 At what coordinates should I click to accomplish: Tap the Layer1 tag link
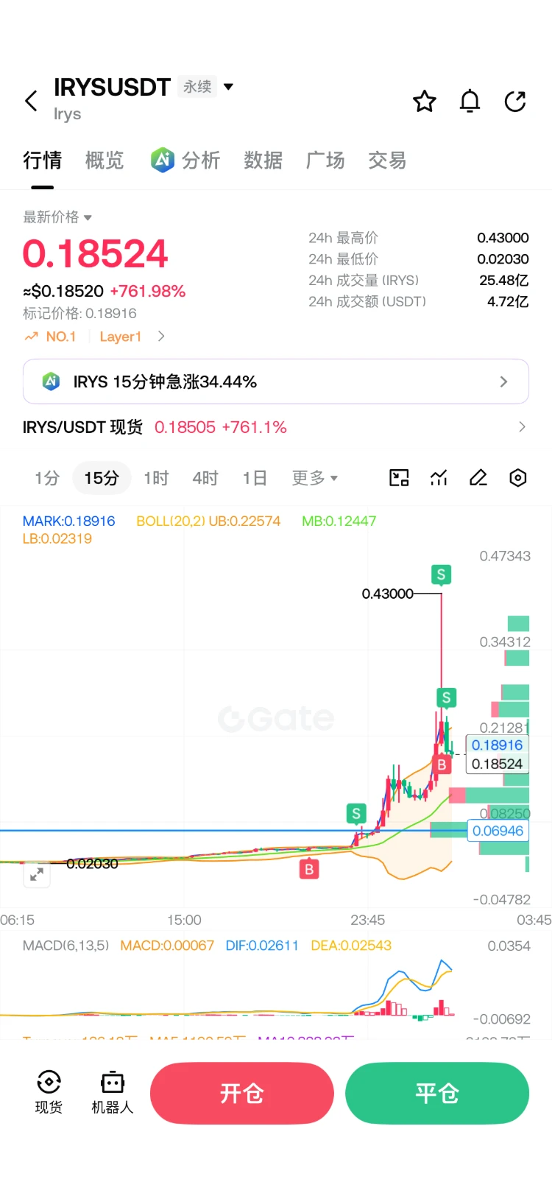coord(120,337)
